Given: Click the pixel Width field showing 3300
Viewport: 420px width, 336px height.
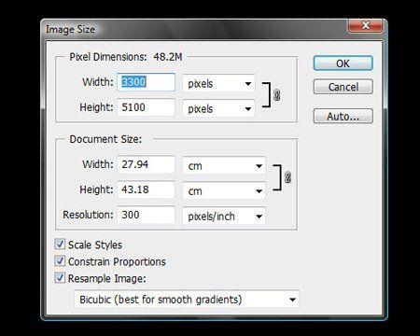Looking at the screenshot, I should (147, 82).
